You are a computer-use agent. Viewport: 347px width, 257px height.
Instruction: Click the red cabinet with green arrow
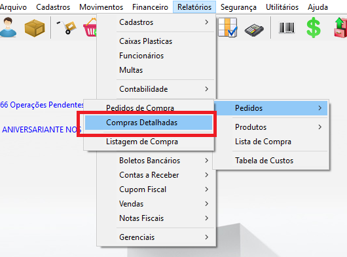pos(340,28)
